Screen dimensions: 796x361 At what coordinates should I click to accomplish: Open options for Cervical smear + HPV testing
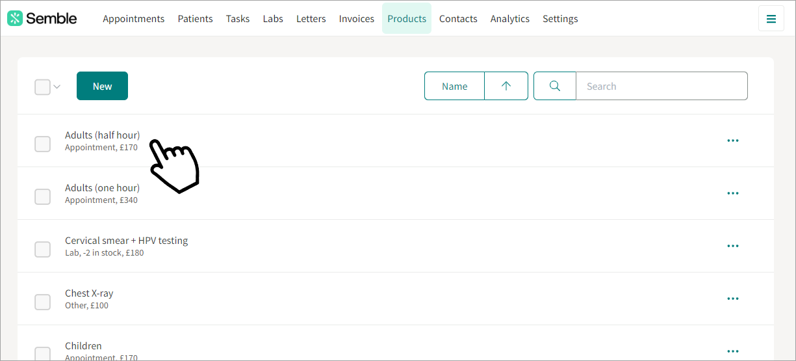733,246
